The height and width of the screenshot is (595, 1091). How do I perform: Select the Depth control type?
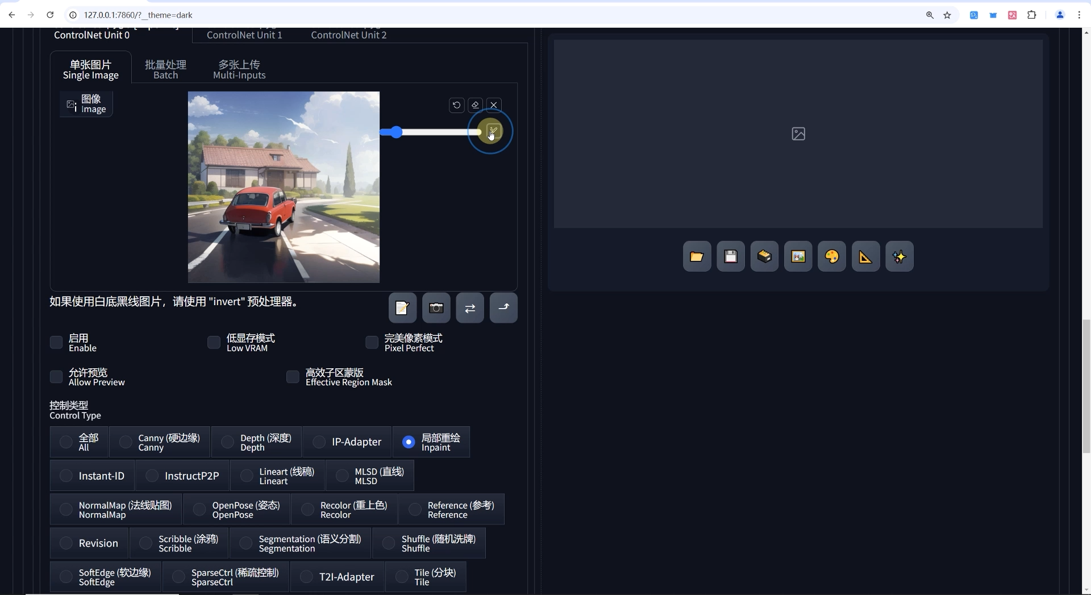coord(256,442)
